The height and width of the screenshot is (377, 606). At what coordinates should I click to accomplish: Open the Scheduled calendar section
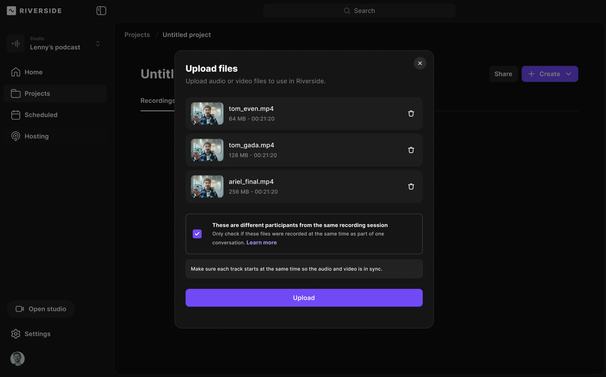click(41, 115)
